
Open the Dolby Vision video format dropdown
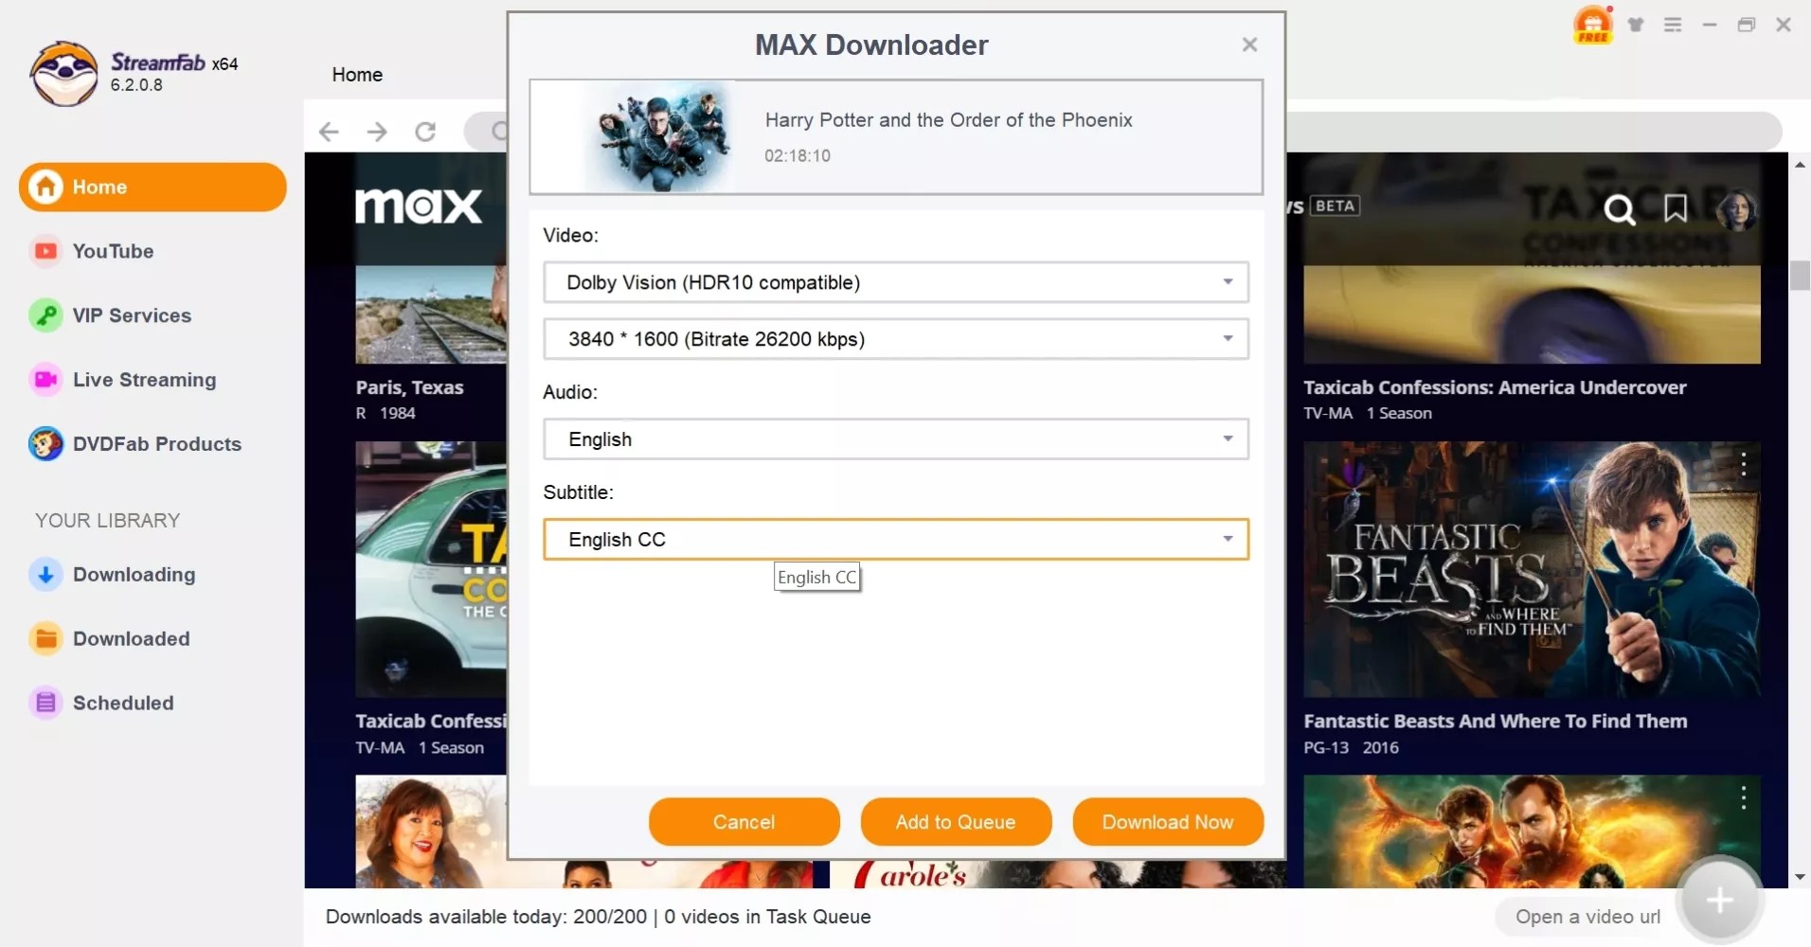(x=896, y=282)
